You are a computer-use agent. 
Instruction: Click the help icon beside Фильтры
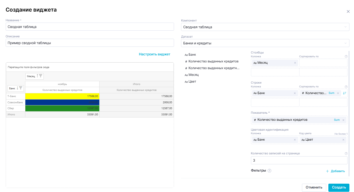pyautogui.click(x=269, y=171)
